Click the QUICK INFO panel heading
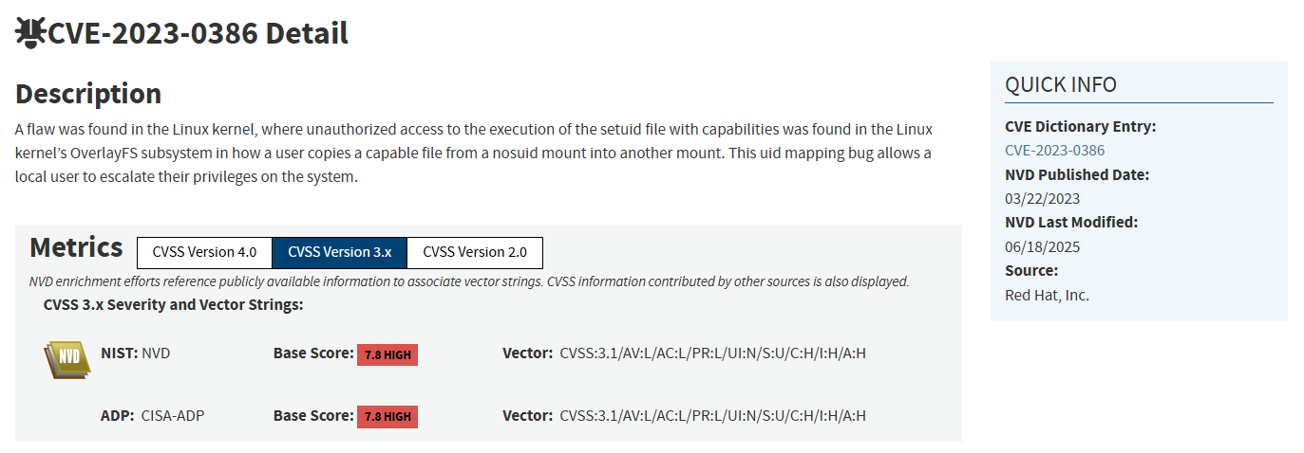The width and height of the screenshot is (1304, 453). tap(1061, 84)
